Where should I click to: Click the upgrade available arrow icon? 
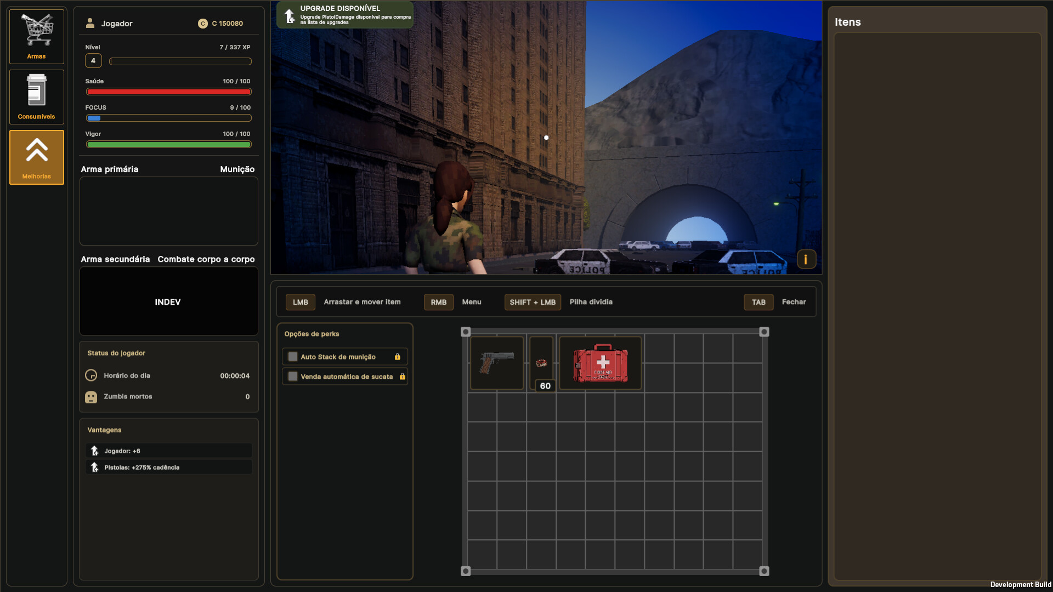(x=289, y=16)
